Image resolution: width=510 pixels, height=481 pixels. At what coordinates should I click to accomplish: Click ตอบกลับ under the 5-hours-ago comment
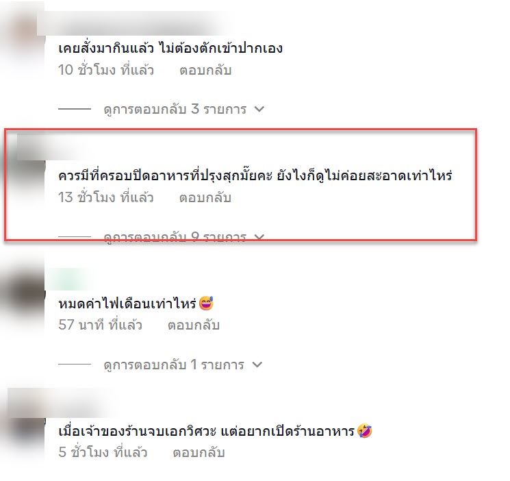[x=199, y=452]
